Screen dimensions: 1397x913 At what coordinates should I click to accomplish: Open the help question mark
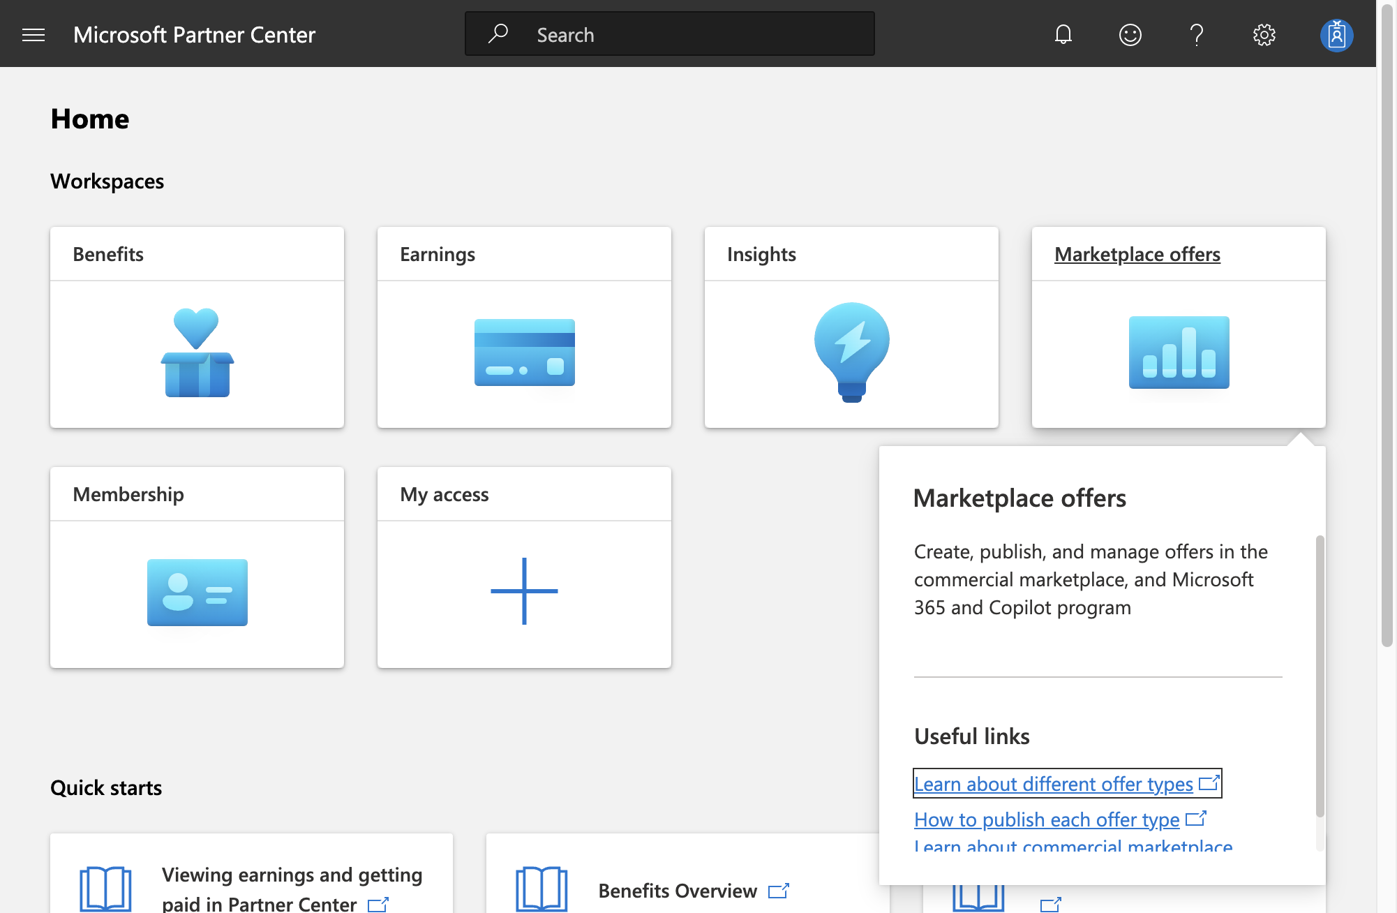1197,35
